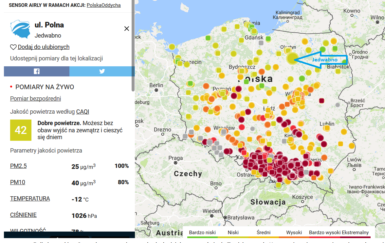
Task: Select the TEMPERATURA parameter
Action: (30, 199)
